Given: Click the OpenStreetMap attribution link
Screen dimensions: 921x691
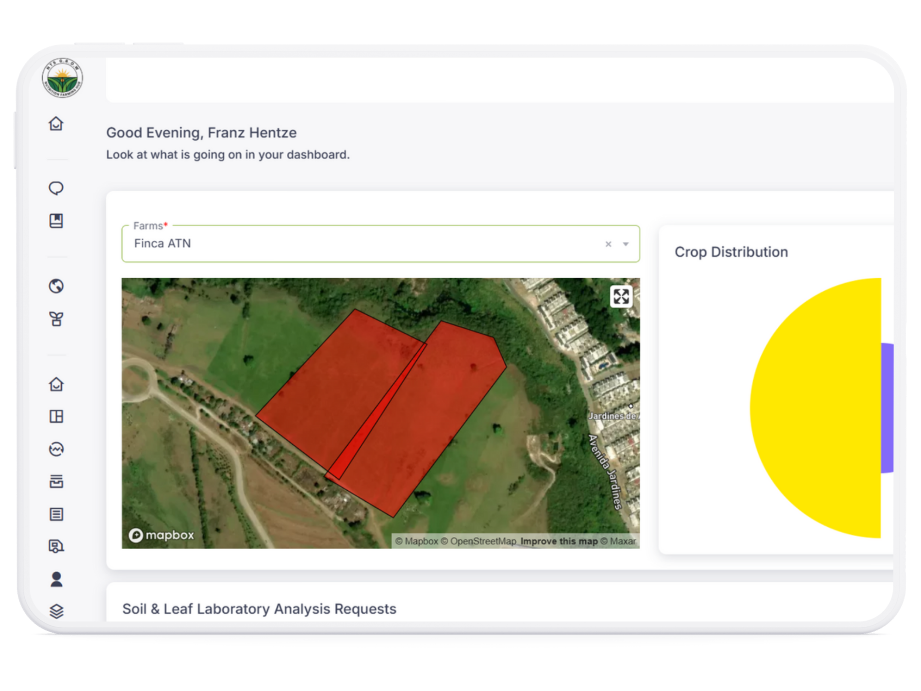Looking at the screenshot, I should tap(482, 541).
